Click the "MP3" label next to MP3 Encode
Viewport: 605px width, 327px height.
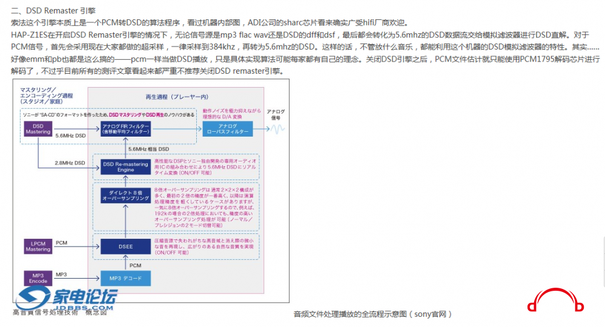[x=61, y=274]
